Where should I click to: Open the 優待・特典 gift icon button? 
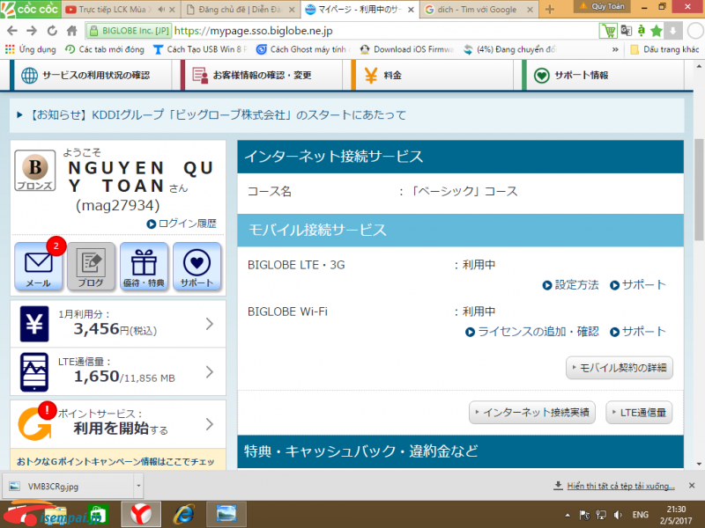click(144, 267)
